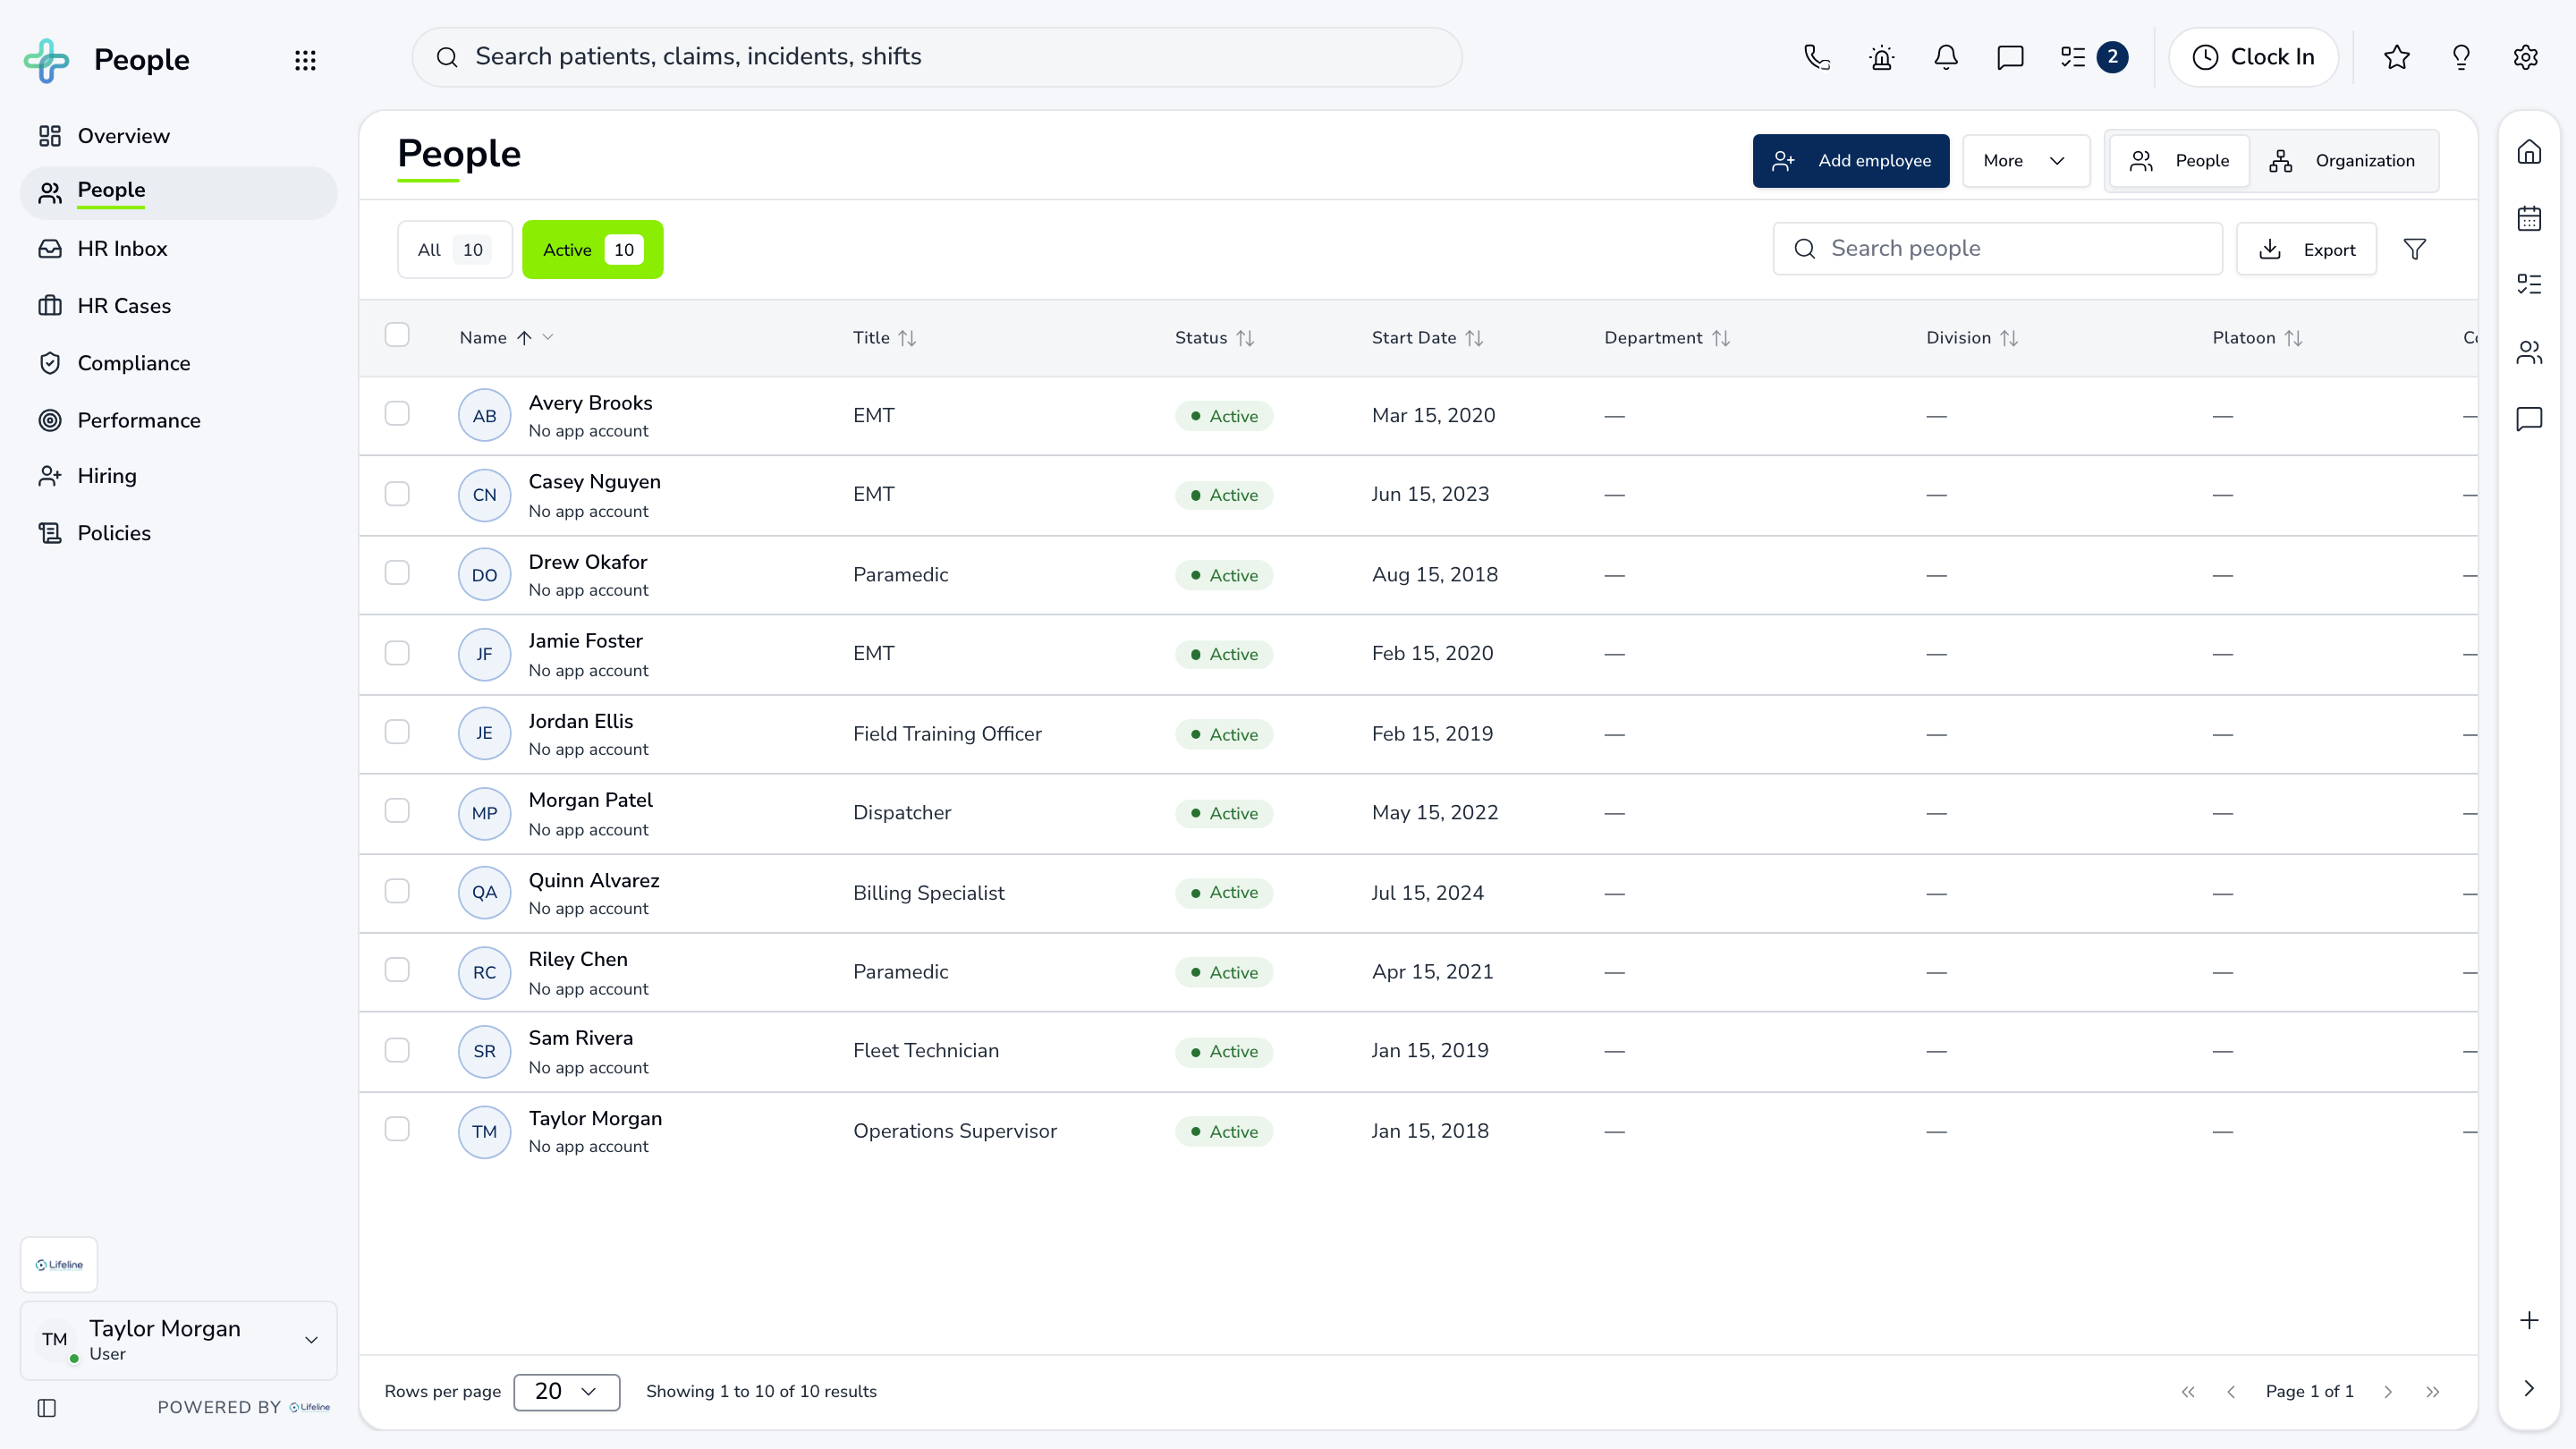Focus the global search patients field
2576x1449 pixels.
(937, 57)
